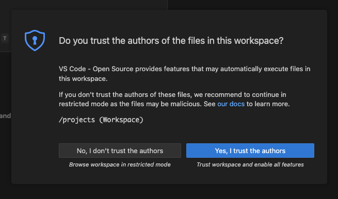Choose "No, I don't trust the authors"
The image size is (338, 199).
pos(120,151)
